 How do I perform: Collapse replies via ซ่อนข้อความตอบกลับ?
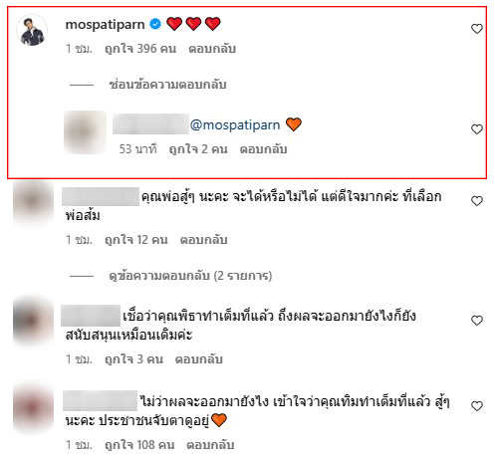pos(168,85)
